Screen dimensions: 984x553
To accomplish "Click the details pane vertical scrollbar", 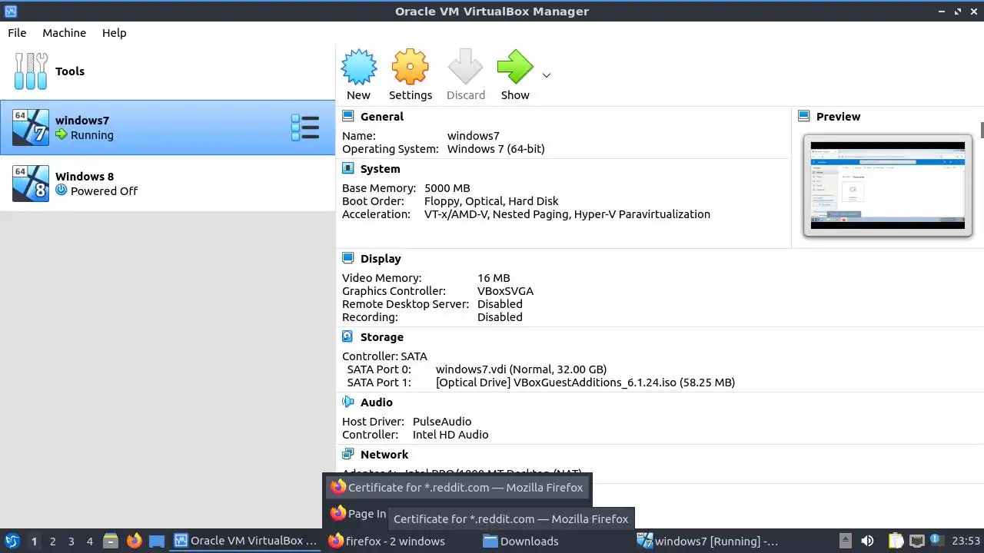I will click(x=982, y=129).
